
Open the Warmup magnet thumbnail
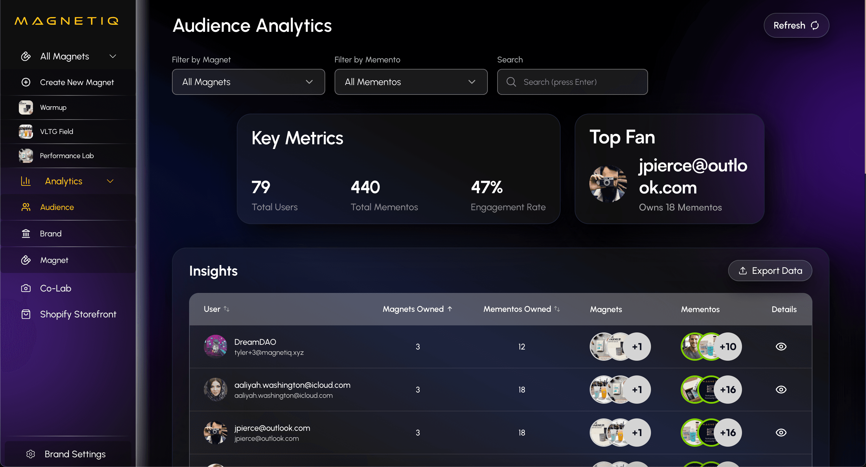26,107
